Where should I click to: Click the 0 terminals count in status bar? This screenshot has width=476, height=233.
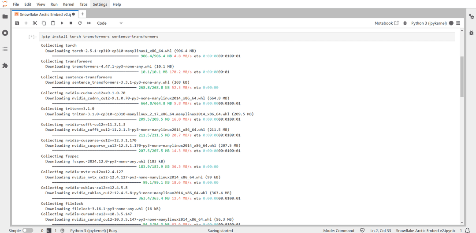[42, 230]
